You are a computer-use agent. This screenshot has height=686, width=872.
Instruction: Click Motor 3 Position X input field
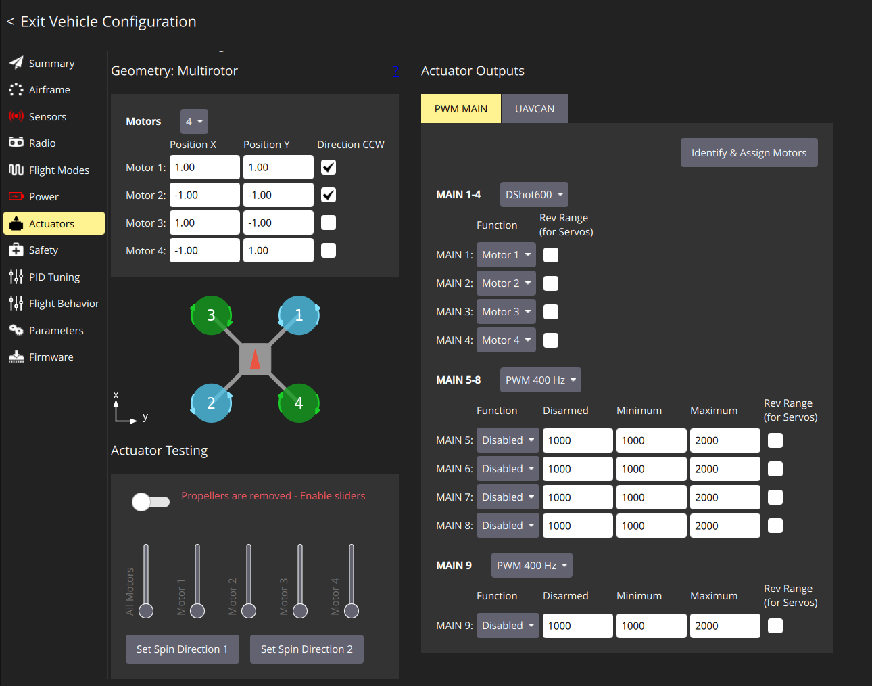(204, 223)
